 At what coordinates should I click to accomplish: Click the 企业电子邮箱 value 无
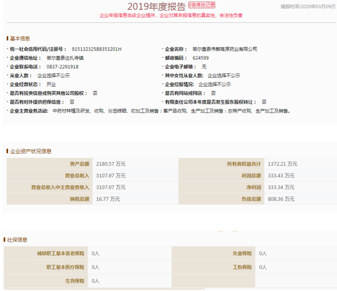click(x=204, y=67)
